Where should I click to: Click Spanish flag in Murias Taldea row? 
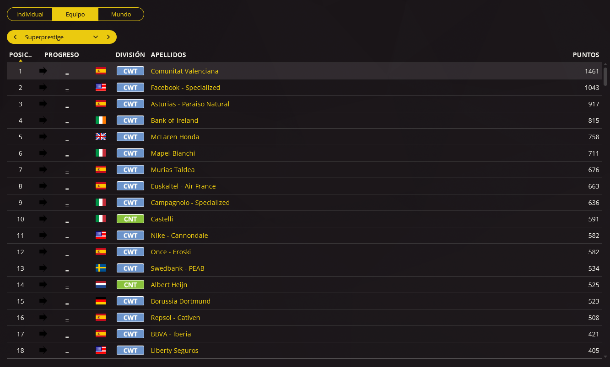pyautogui.click(x=101, y=169)
